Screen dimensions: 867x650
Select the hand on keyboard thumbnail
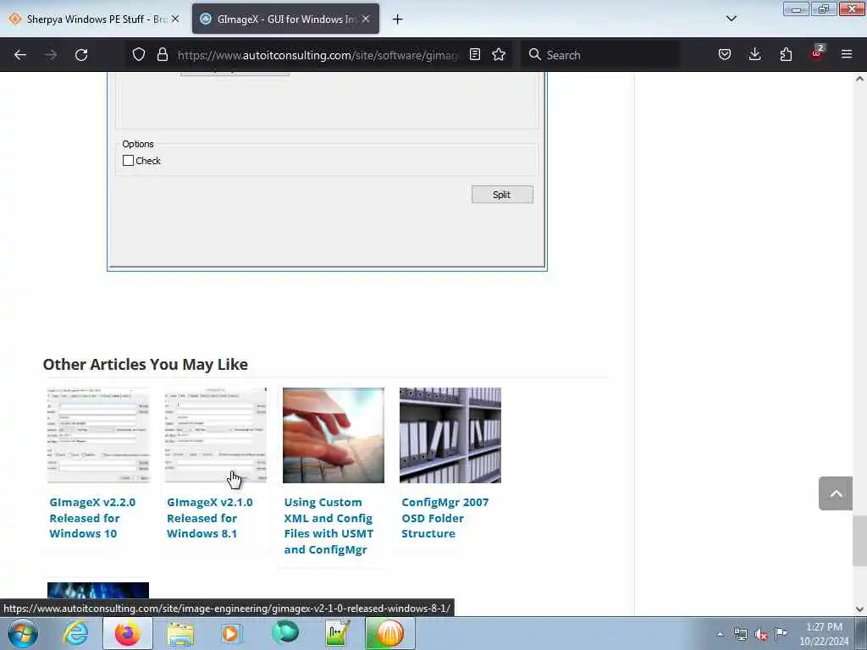pyautogui.click(x=334, y=436)
